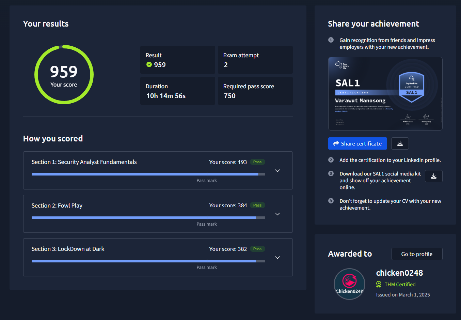Click the green check icon beside Result 959
The width and height of the screenshot is (461, 320).
(149, 64)
